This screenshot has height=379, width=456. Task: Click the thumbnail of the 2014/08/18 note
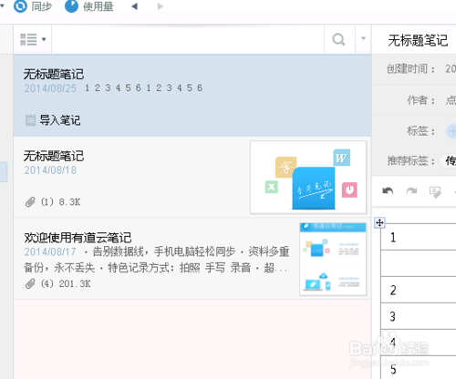click(x=308, y=177)
